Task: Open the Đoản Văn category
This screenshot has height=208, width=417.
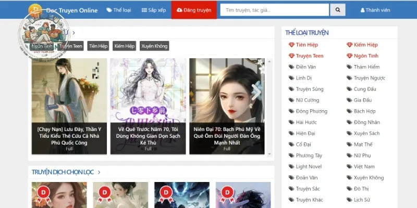Action: pyautogui.click(x=306, y=178)
